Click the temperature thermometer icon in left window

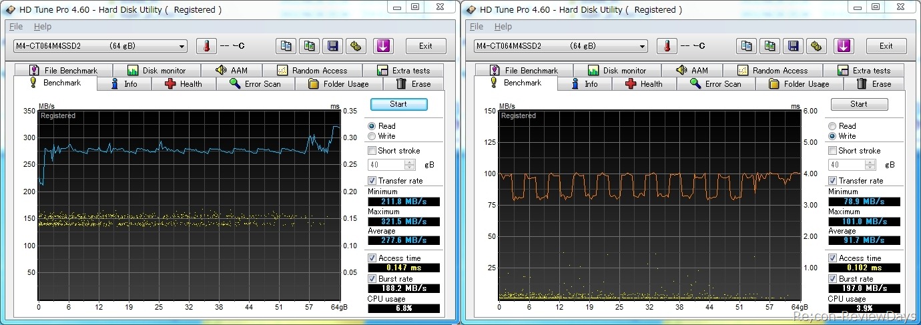206,46
